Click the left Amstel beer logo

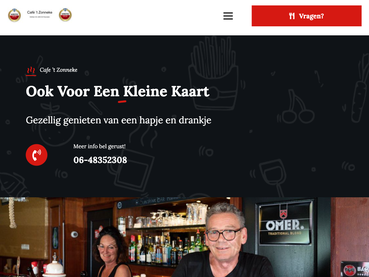tap(14, 15)
